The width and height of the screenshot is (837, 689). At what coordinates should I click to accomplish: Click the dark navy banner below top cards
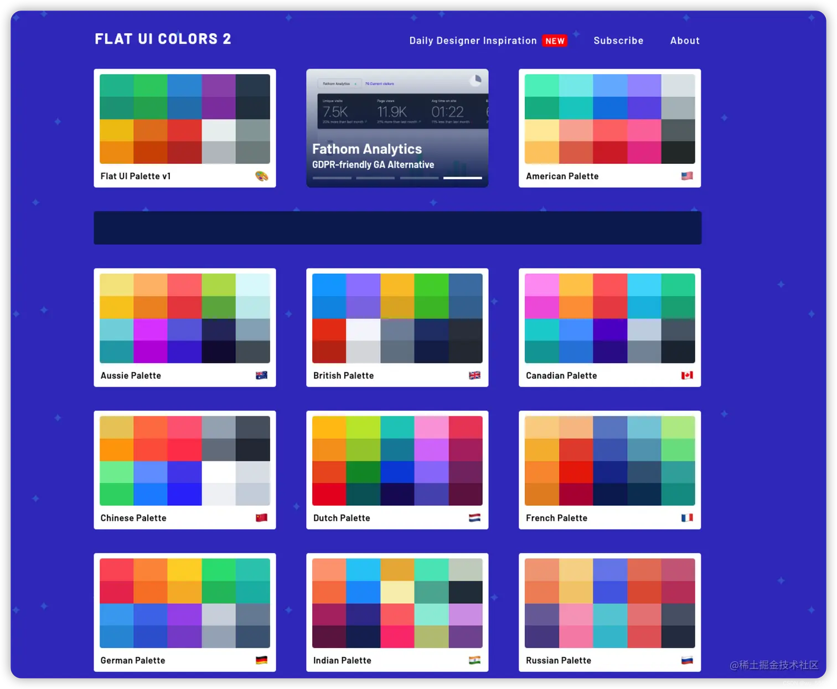[397, 227]
